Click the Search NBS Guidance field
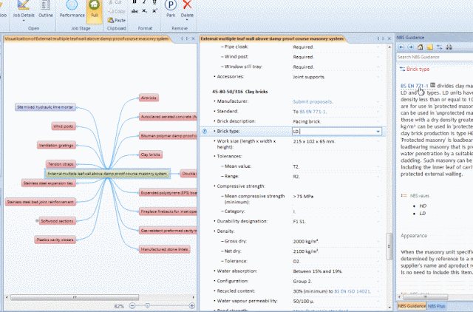This screenshot has height=312, width=473. click(x=435, y=57)
